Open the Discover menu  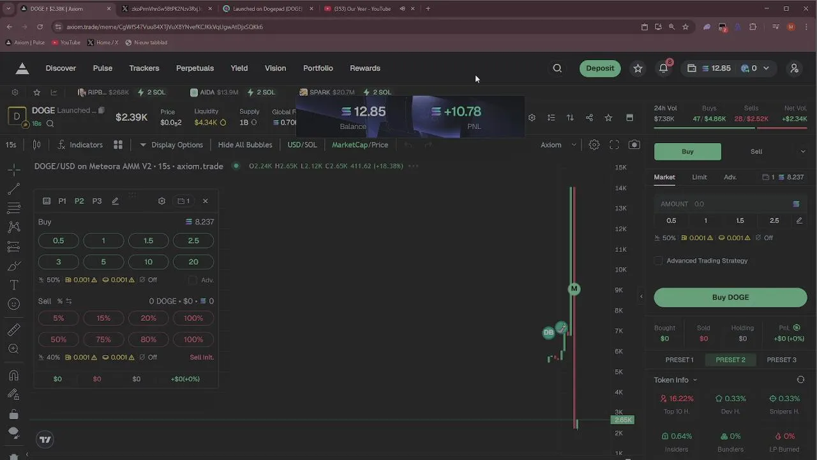[x=61, y=68]
